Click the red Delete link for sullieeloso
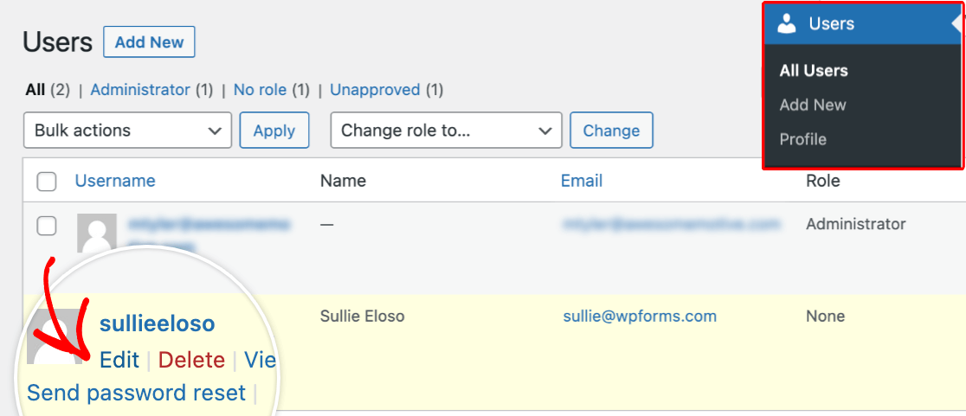This screenshot has height=416, width=966. click(x=191, y=360)
